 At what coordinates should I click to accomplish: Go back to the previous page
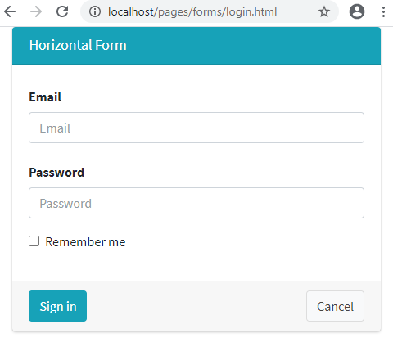pos(10,11)
